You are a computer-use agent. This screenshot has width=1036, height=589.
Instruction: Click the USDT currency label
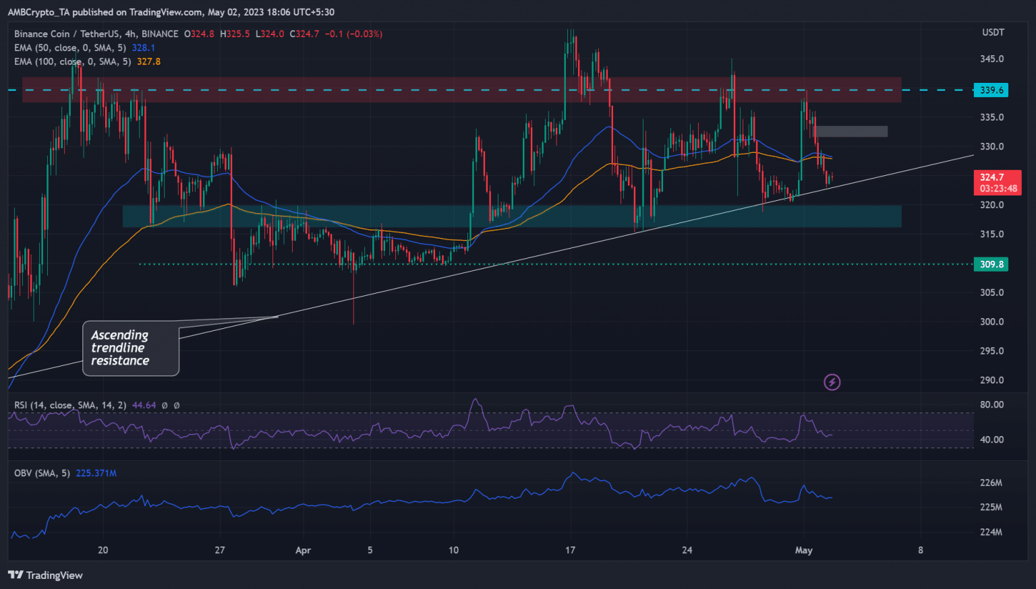[993, 32]
